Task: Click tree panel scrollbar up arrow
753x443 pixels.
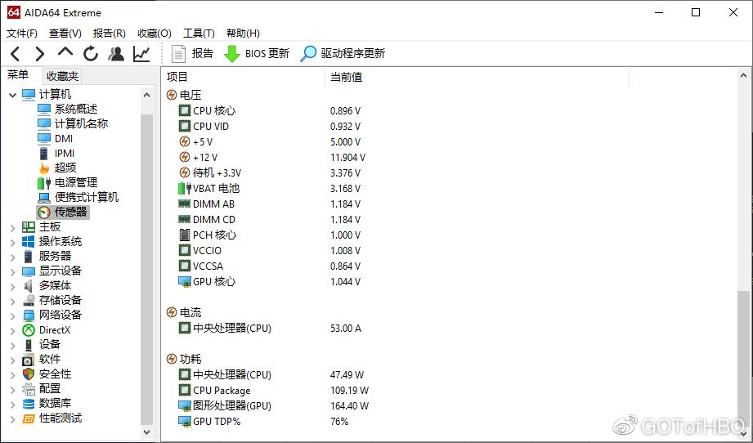Action: click(x=147, y=95)
